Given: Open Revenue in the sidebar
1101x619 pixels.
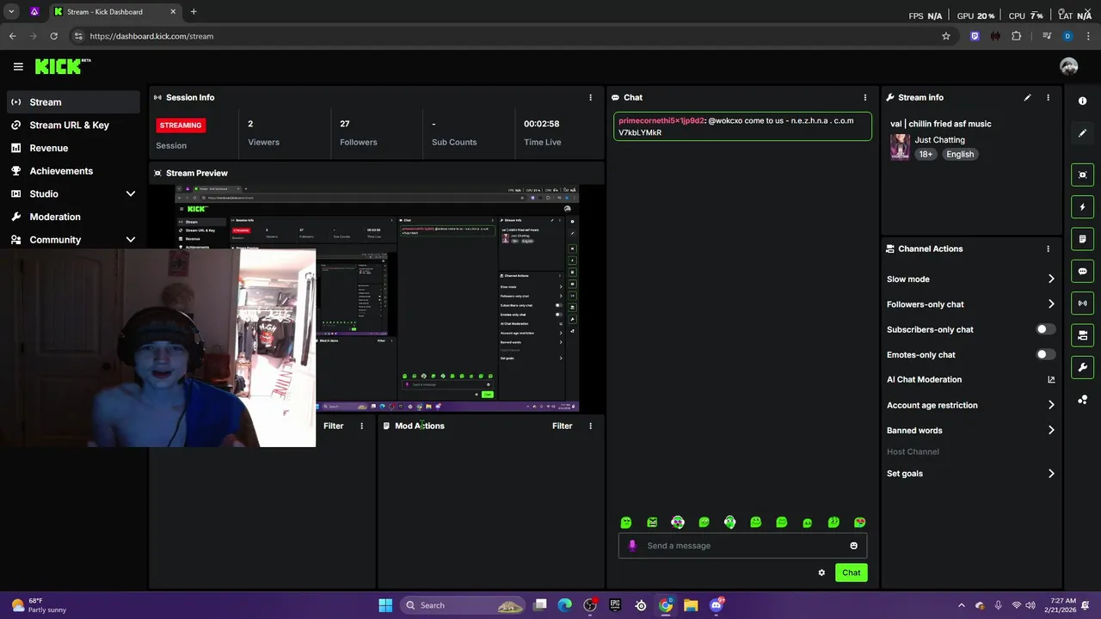Looking at the screenshot, I should (74, 148).
